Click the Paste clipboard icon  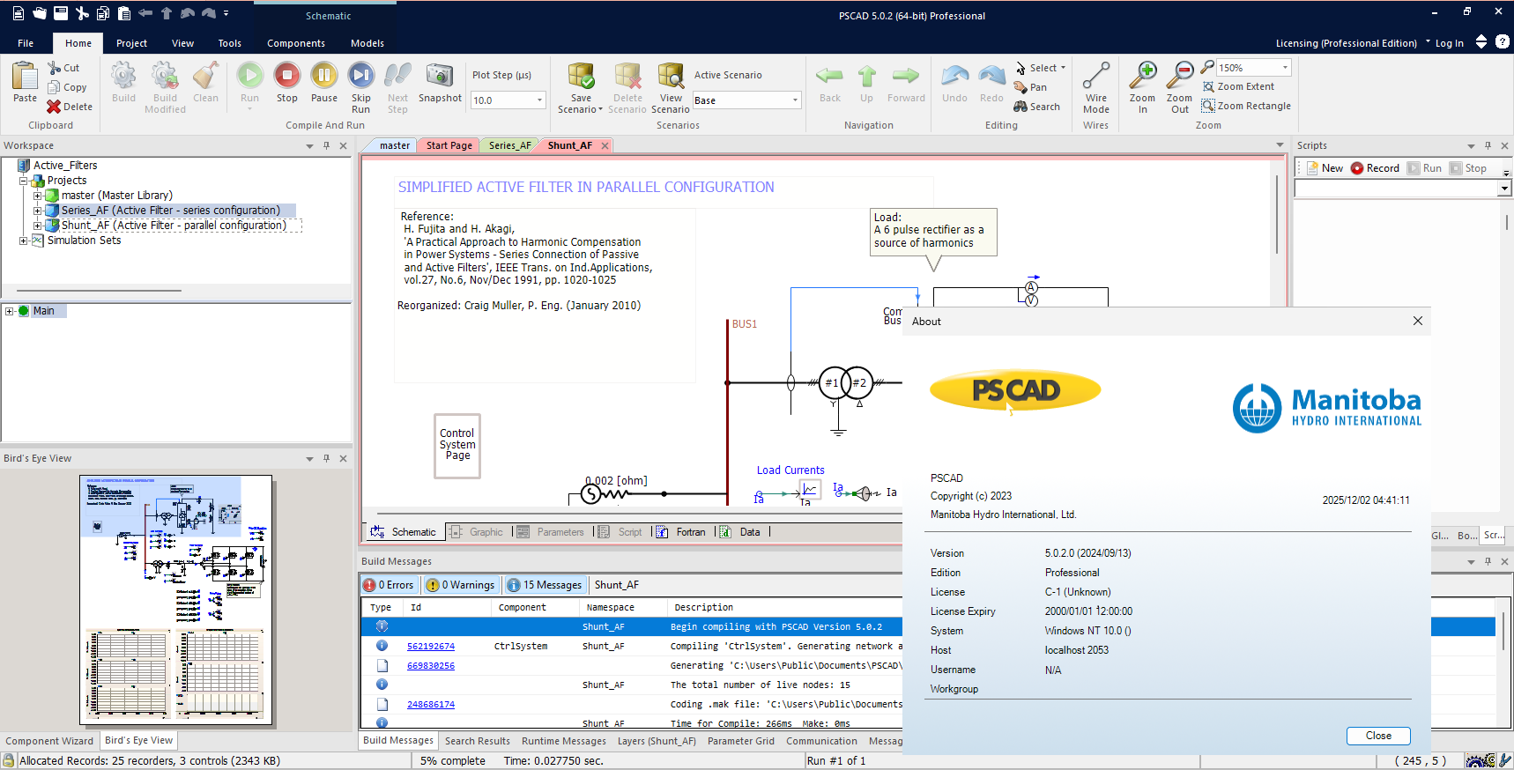click(25, 77)
